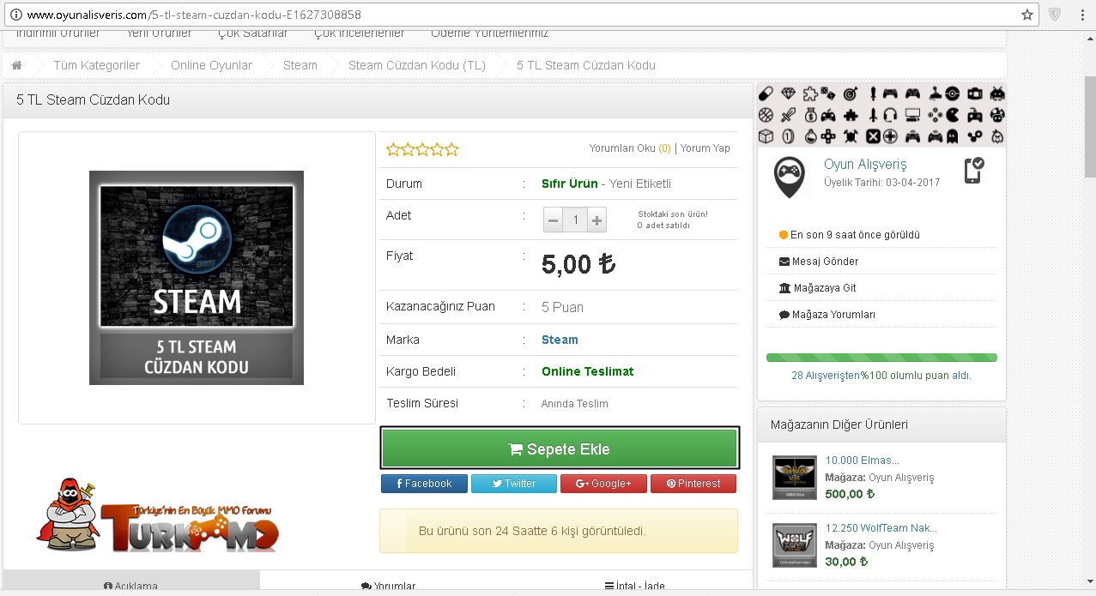Viewport: 1096px width, 596px height.
Task: Open Tüm Kategoriler in the breadcrumb
Action: tap(97, 65)
